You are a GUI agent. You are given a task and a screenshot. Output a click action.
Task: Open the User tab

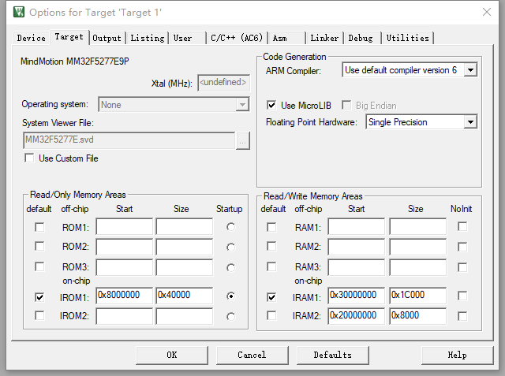click(x=188, y=38)
